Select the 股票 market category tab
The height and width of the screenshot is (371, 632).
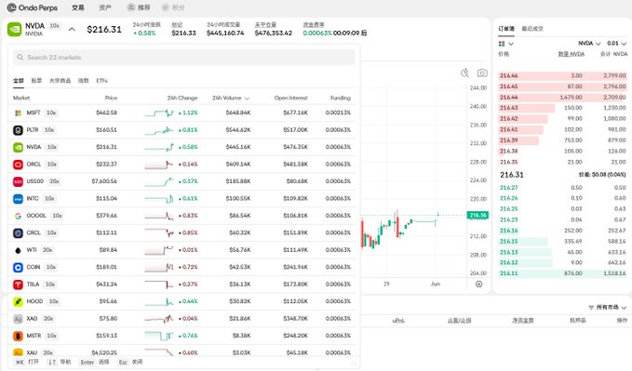click(36, 81)
